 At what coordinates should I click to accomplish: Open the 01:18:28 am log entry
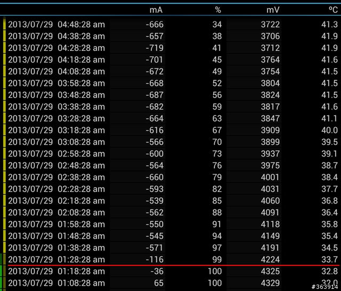click(x=170, y=272)
